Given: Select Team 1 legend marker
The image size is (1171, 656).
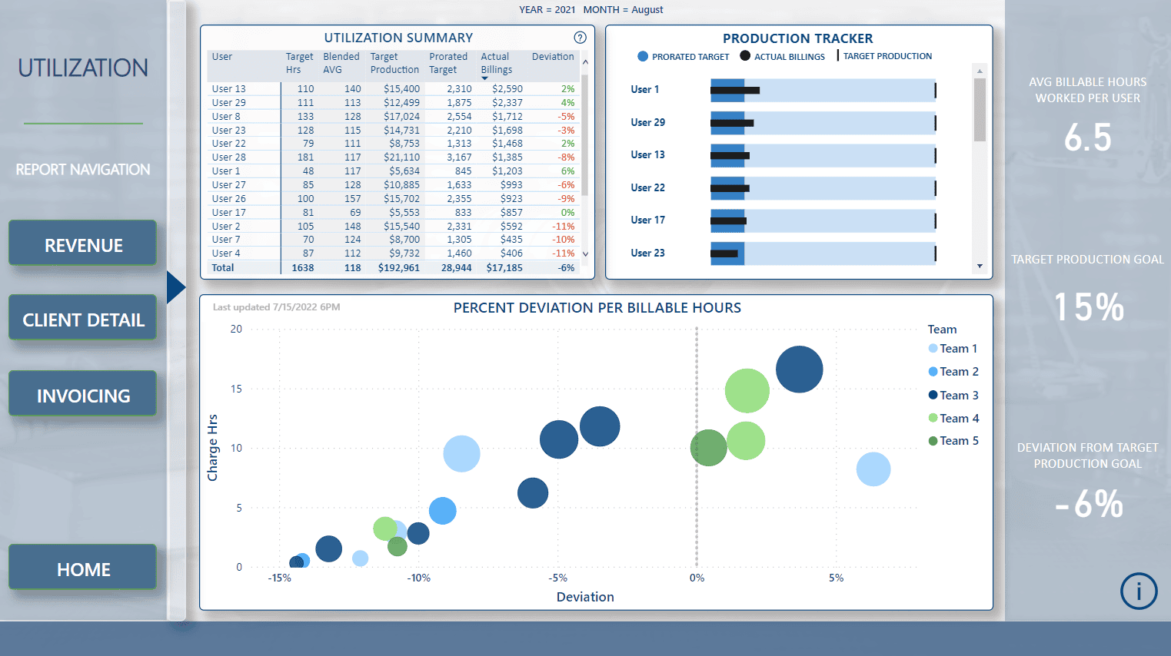Looking at the screenshot, I should point(933,349).
